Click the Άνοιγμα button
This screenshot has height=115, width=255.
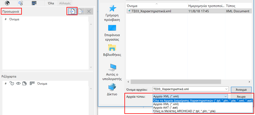(241, 90)
